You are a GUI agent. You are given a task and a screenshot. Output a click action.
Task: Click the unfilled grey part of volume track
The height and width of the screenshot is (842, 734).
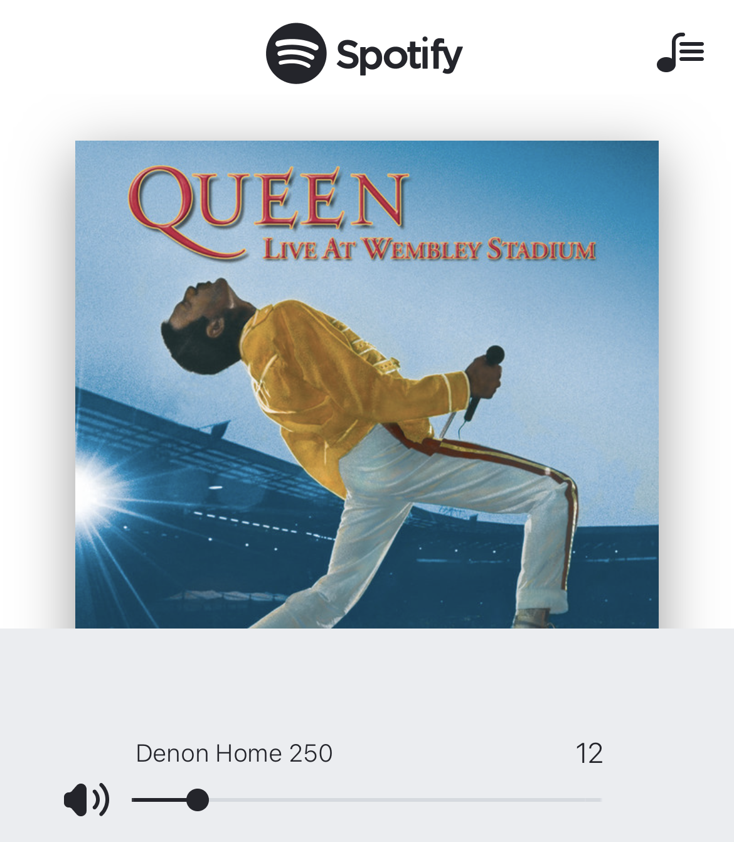click(x=405, y=800)
